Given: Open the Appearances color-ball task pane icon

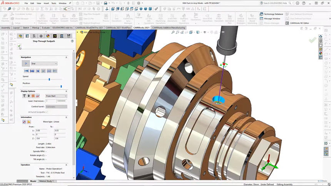Looking at the screenshot, I should [x=321, y=53].
